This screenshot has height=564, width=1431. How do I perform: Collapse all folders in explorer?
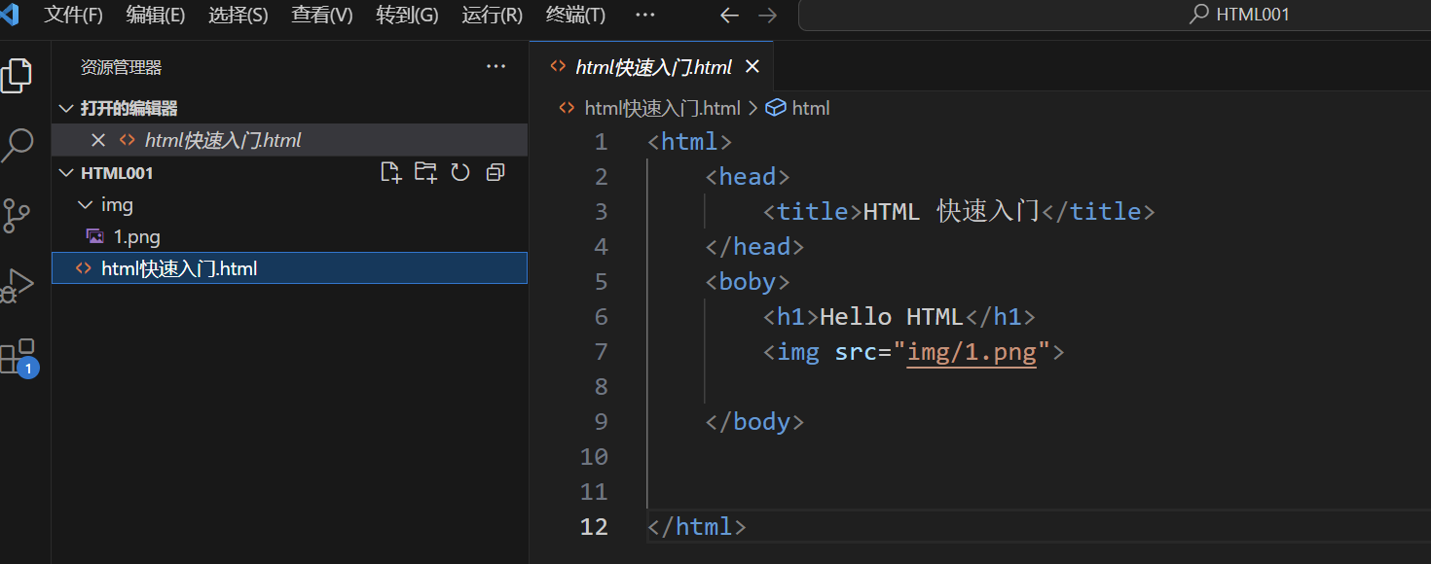[x=495, y=173]
